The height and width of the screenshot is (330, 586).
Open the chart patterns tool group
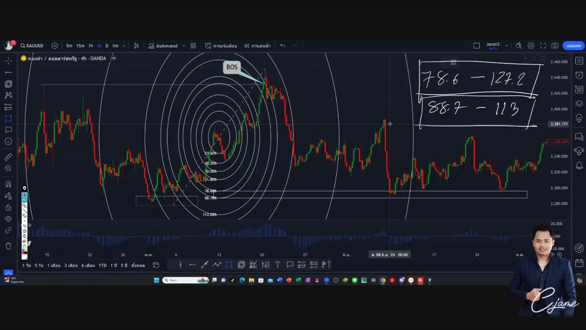click(x=8, y=95)
